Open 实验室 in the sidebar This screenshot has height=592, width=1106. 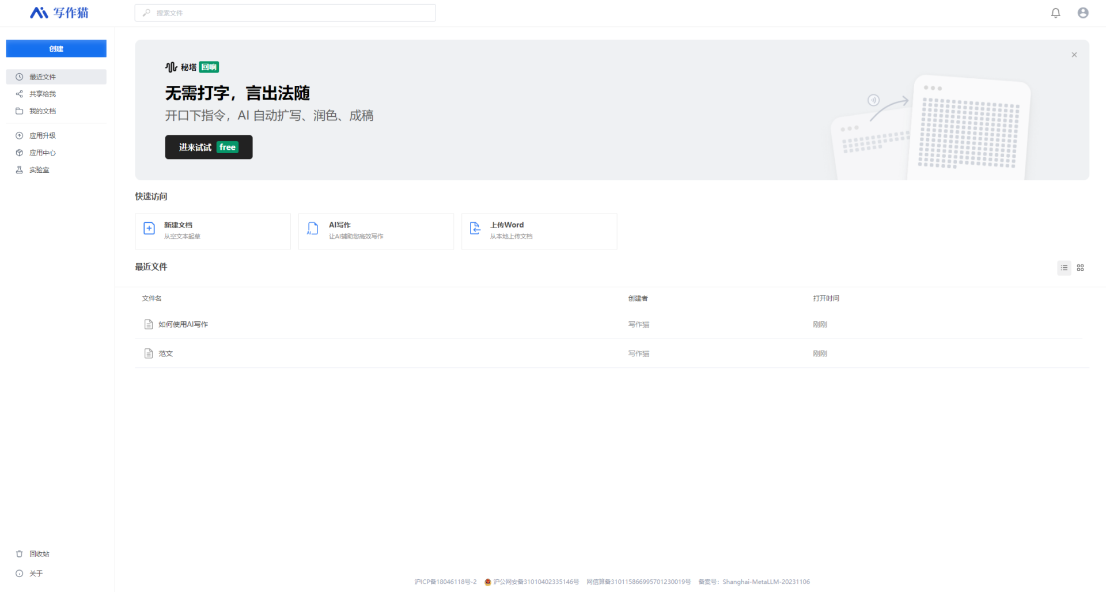[56, 170]
